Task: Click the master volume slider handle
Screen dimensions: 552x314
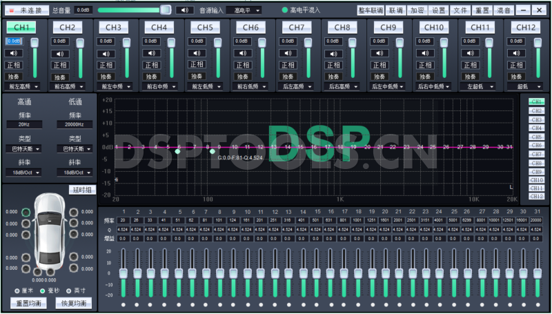Action: (x=166, y=10)
